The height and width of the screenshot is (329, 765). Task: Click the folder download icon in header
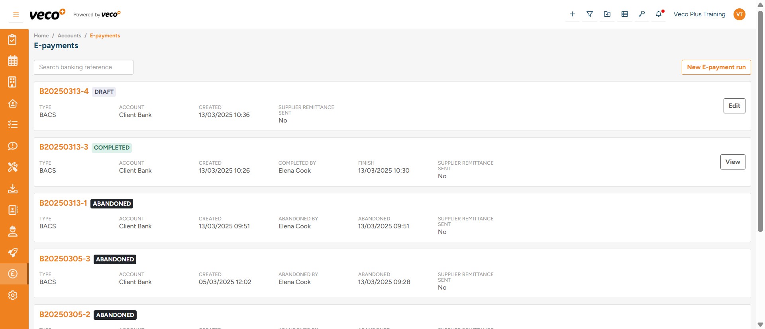(x=607, y=14)
